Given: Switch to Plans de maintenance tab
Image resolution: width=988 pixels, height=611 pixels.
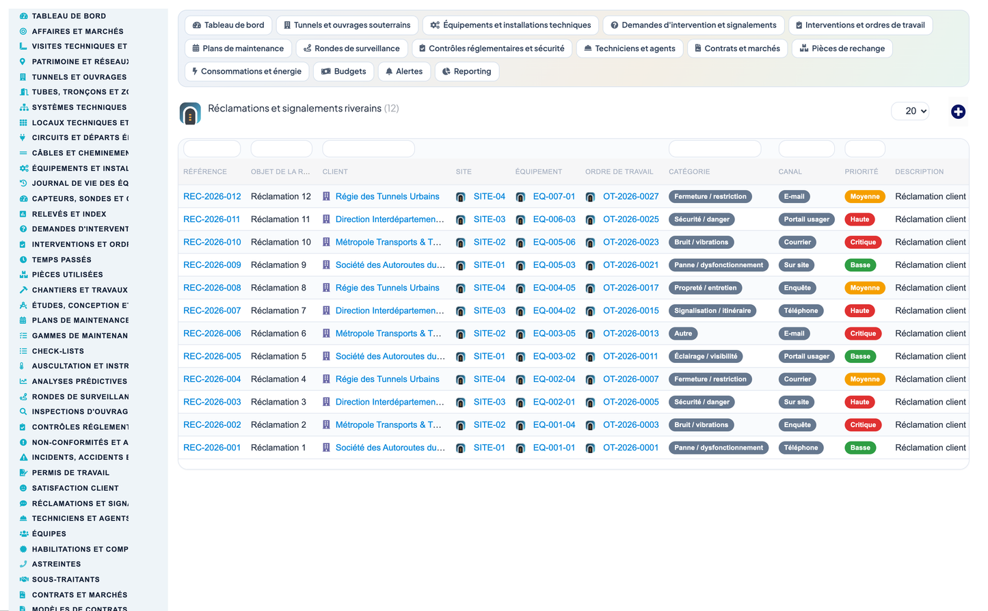Looking at the screenshot, I should click(x=238, y=49).
